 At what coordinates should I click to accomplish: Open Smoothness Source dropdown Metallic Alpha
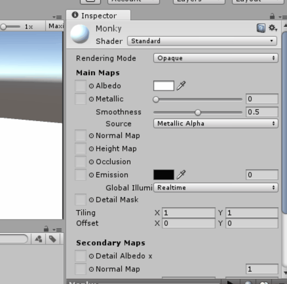tap(216, 123)
